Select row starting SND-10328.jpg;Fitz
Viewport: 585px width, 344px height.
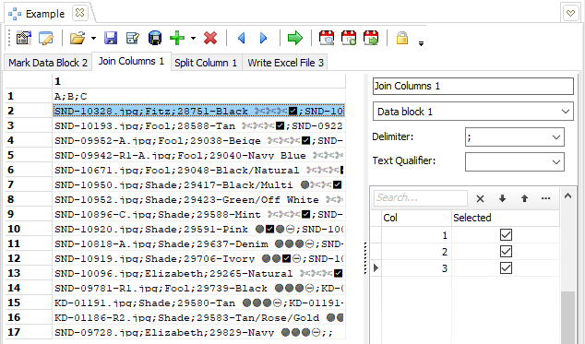click(199, 111)
